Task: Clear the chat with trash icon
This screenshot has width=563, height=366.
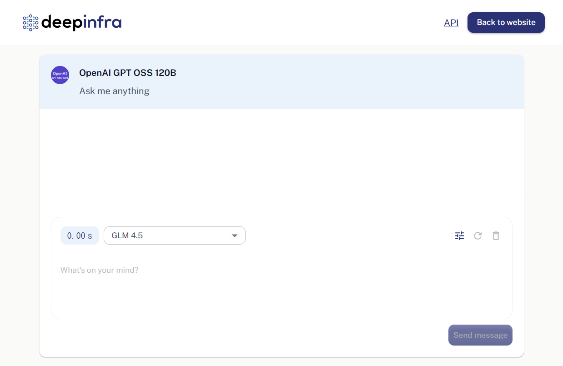Action: click(496, 236)
